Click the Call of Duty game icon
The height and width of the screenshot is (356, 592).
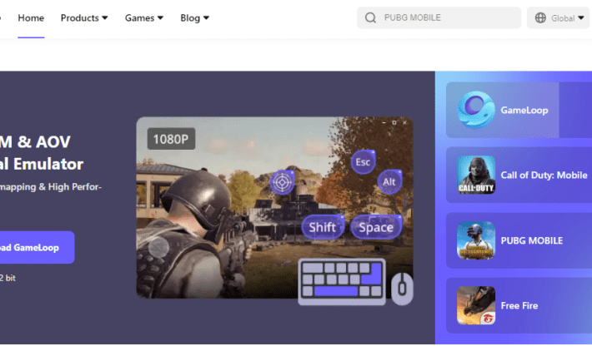coord(476,175)
